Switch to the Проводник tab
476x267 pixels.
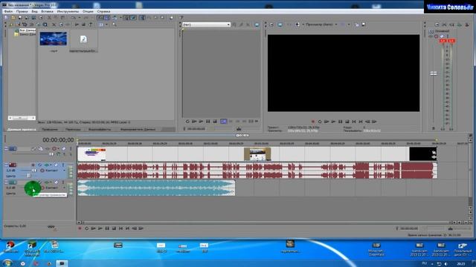[50, 129]
